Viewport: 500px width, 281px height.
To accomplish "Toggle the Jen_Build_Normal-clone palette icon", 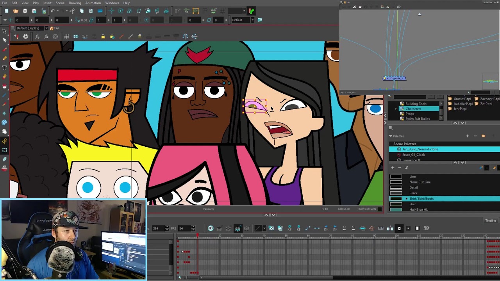I will [398, 149].
